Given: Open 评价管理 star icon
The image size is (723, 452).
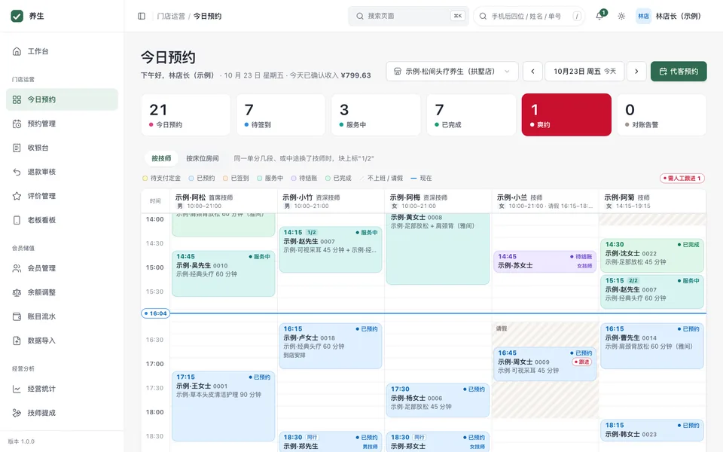Looking at the screenshot, I should 17,196.
